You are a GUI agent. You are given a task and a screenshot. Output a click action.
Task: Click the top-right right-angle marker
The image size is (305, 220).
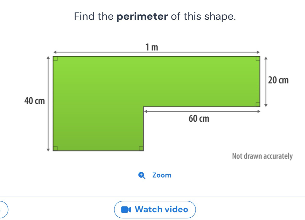point(257,58)
